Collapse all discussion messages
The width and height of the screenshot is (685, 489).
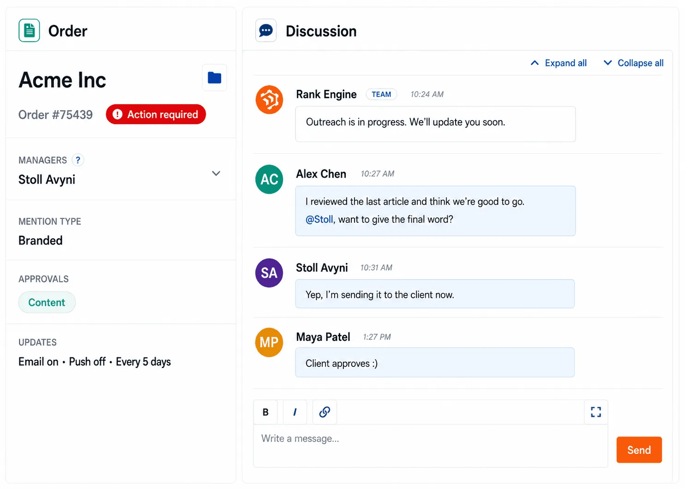coord(634,63)
